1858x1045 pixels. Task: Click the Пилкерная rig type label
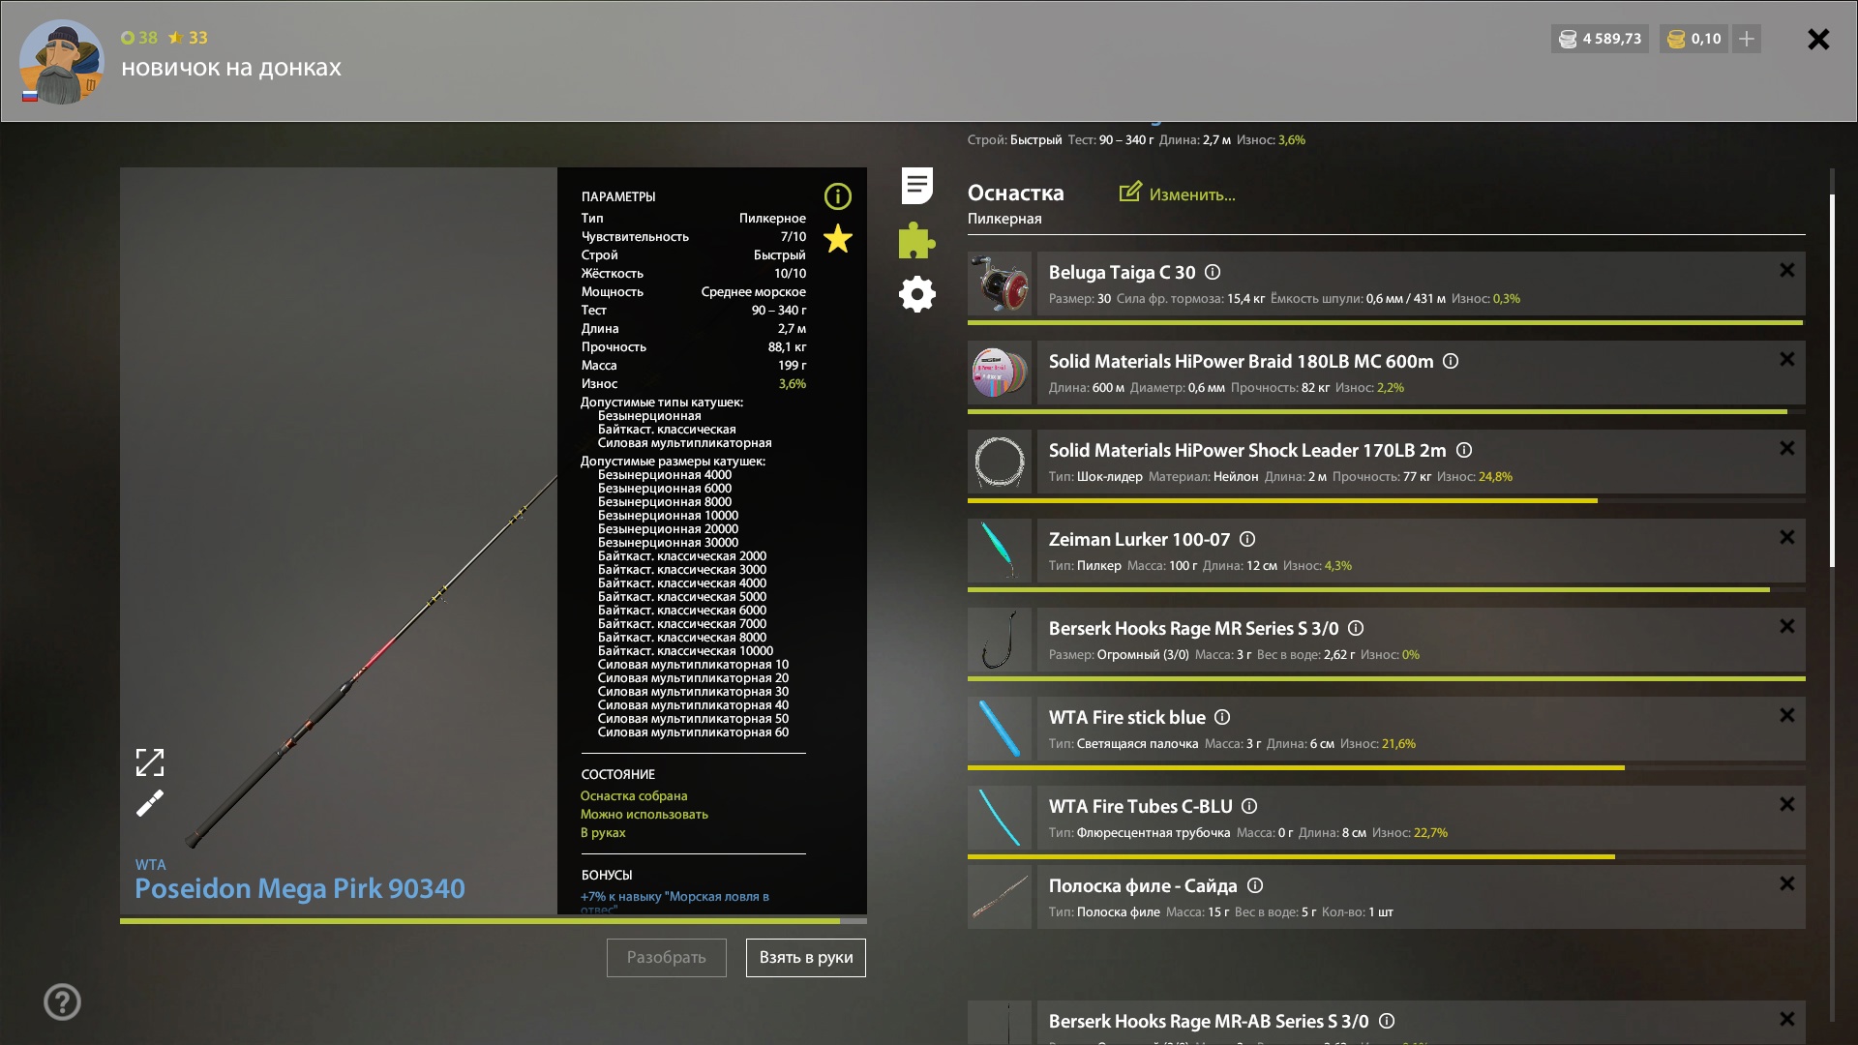pyautogui.click(x=1004, y=219)
